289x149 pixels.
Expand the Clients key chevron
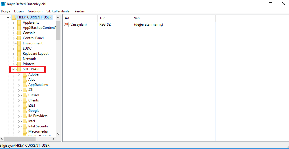[19, 101]
